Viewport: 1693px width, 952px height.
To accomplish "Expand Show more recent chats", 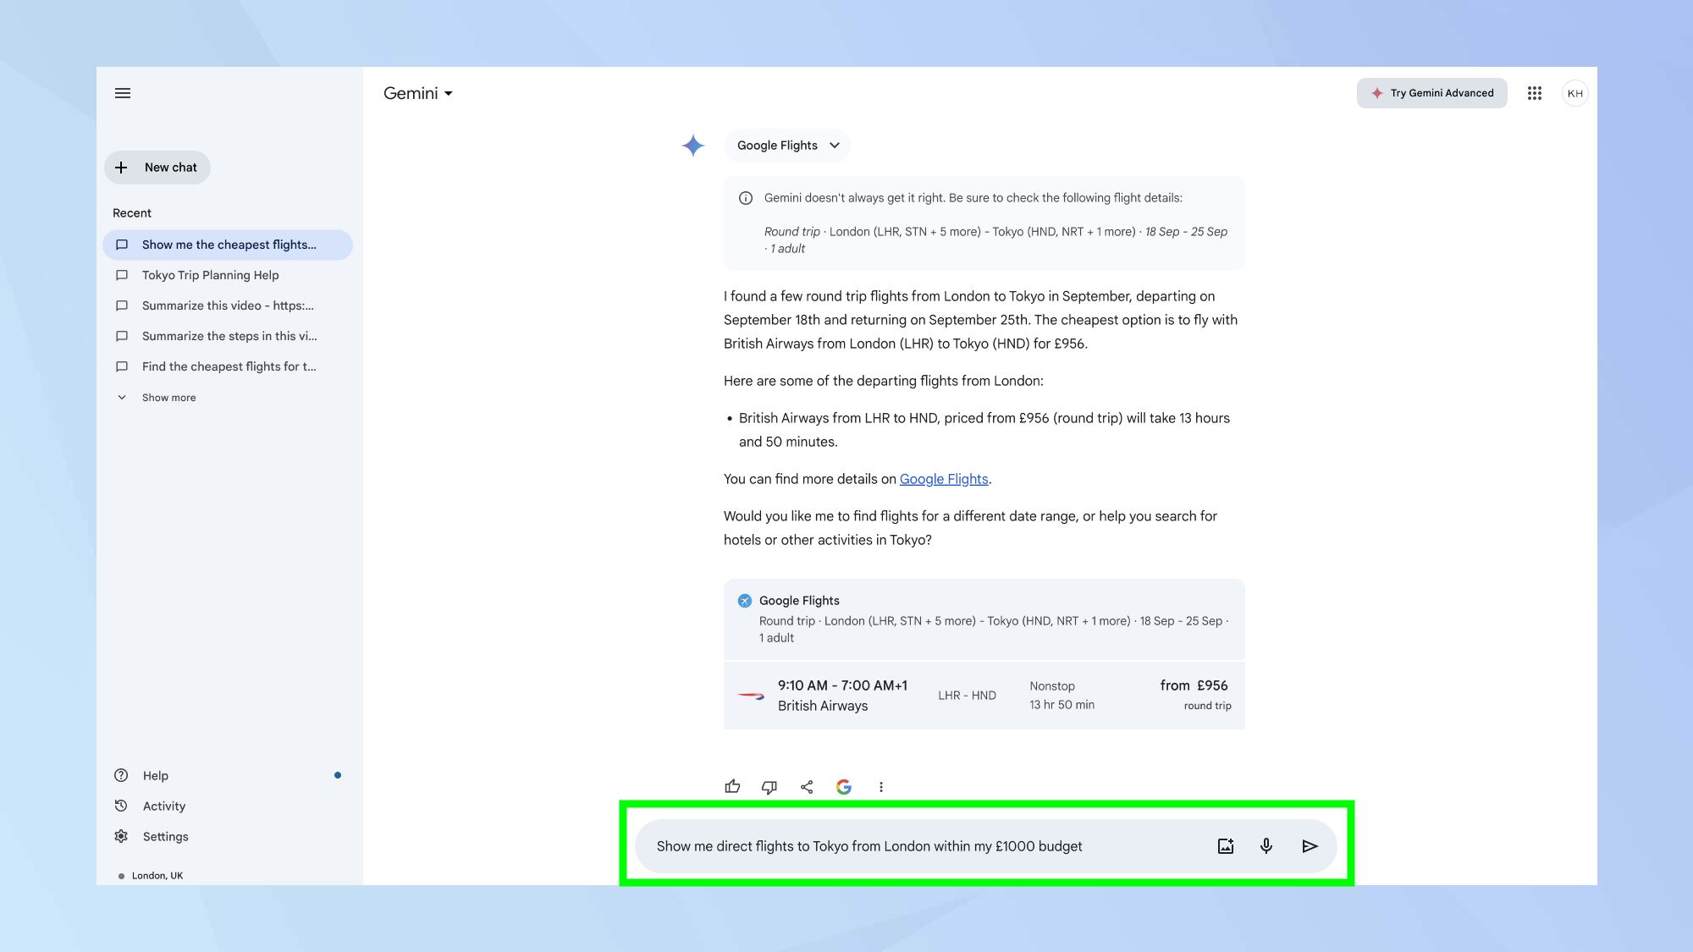I will 157,398.
